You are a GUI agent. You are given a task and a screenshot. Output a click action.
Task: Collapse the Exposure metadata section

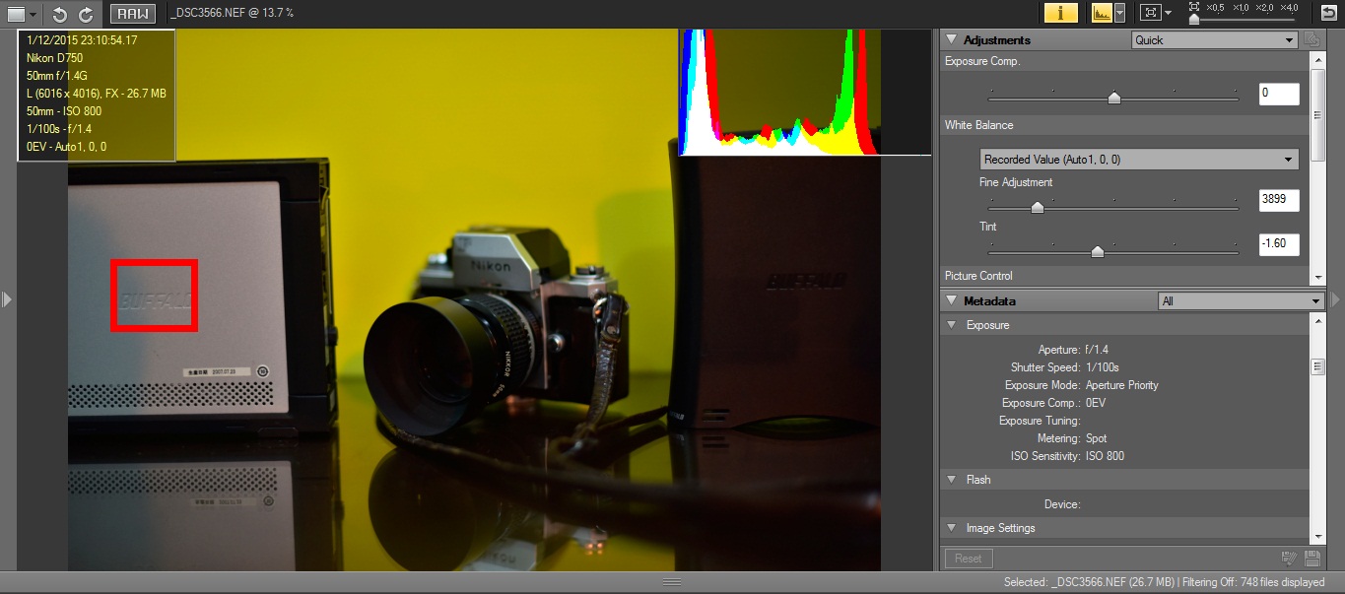pos(951,325)
